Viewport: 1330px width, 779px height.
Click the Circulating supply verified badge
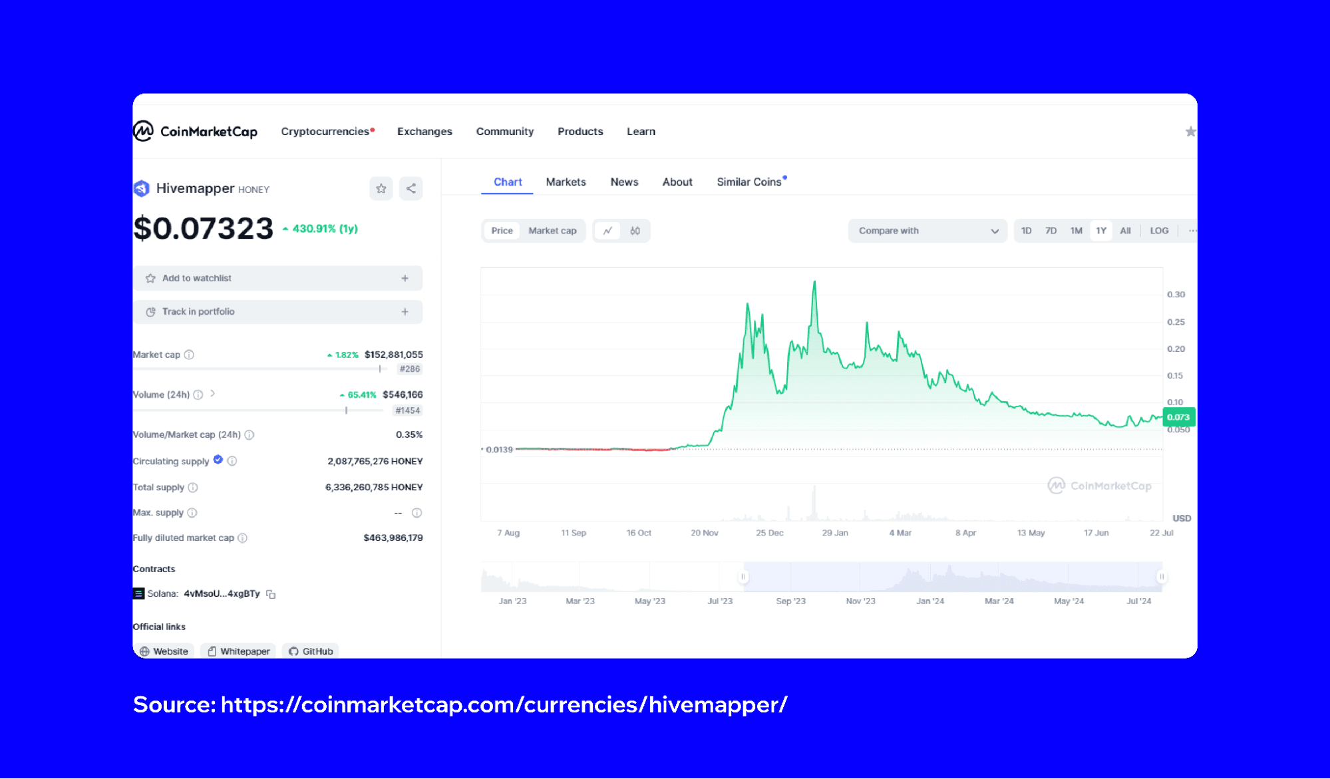218,460
